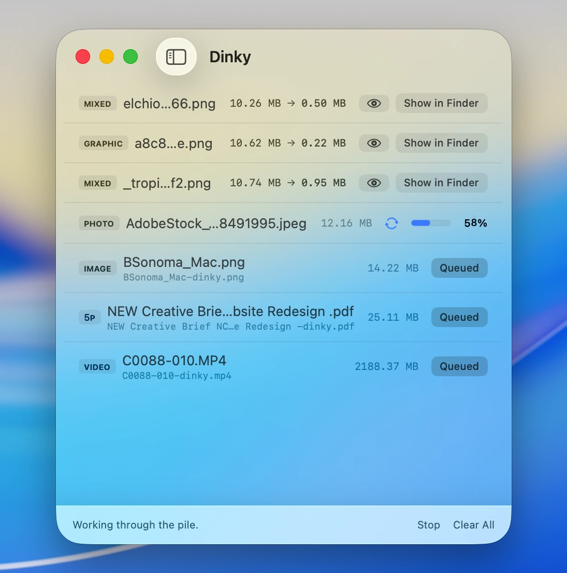Click the green zoom traffic-light button

click(x=131, y=56)
